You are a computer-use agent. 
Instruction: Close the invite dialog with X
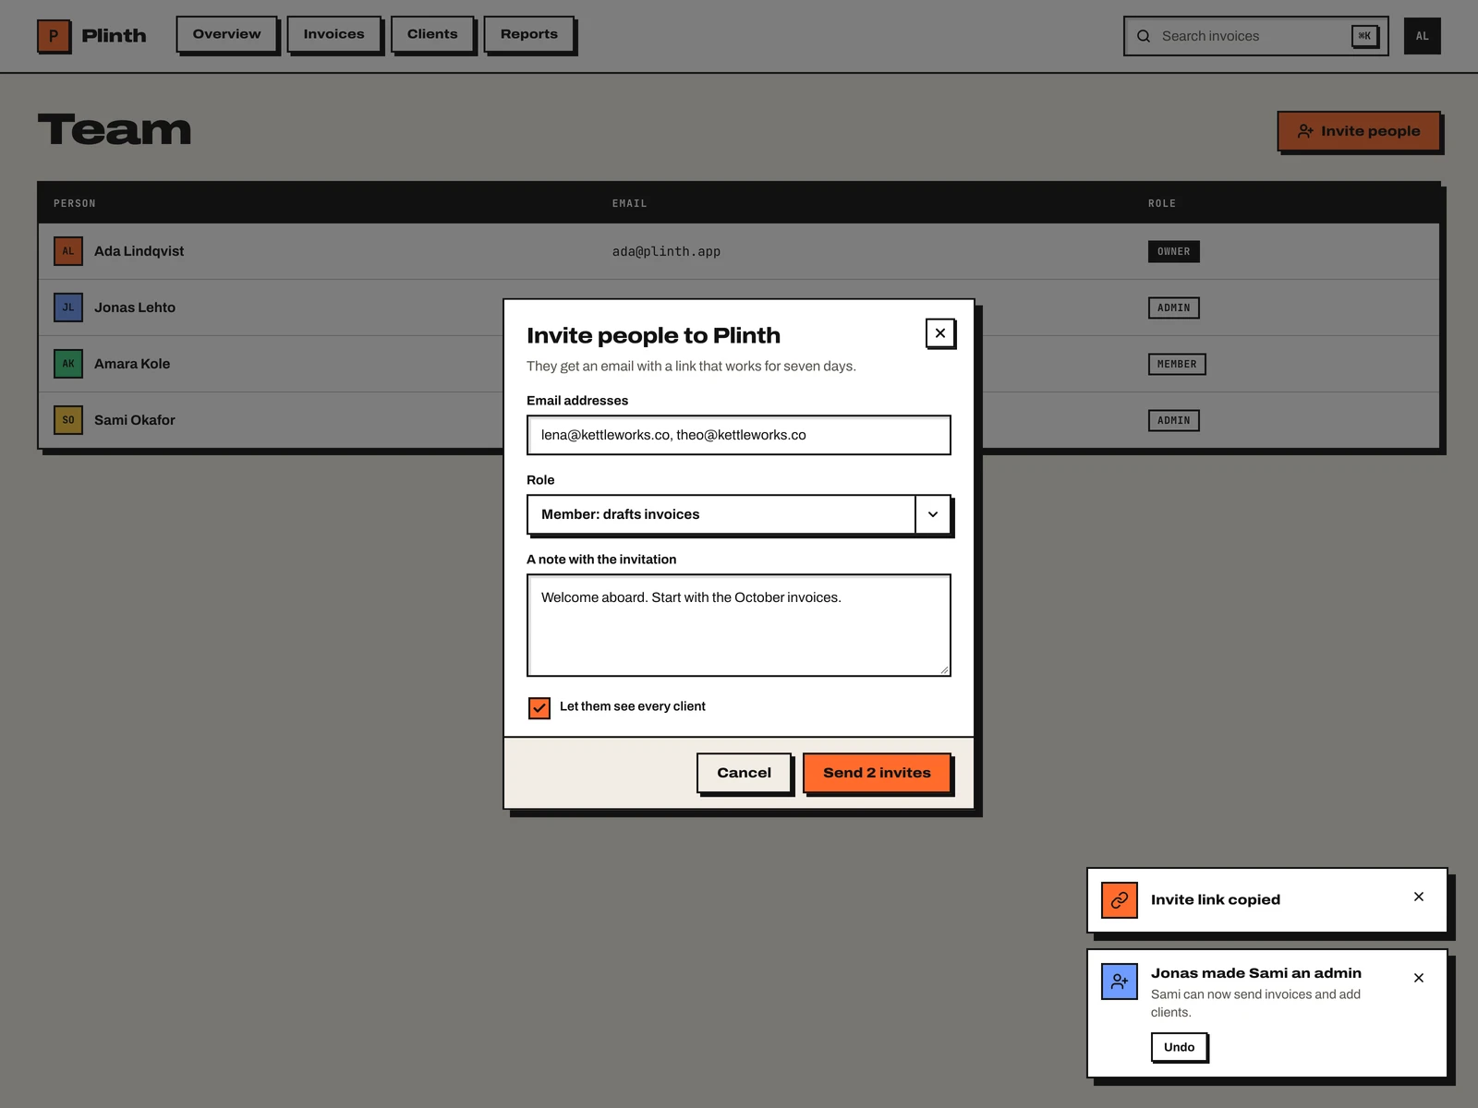coord(940,333)
